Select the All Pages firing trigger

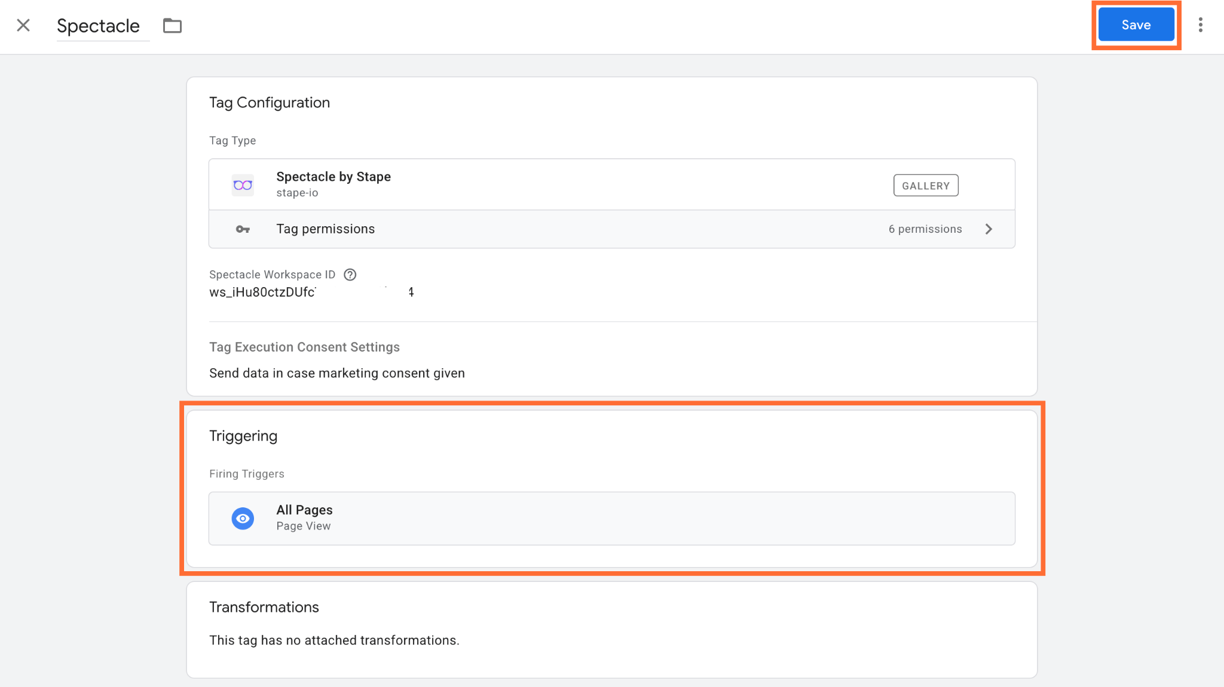click(x=611, y=518)
